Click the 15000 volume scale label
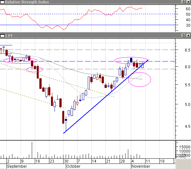191x169 pixels. coord(185,147)
